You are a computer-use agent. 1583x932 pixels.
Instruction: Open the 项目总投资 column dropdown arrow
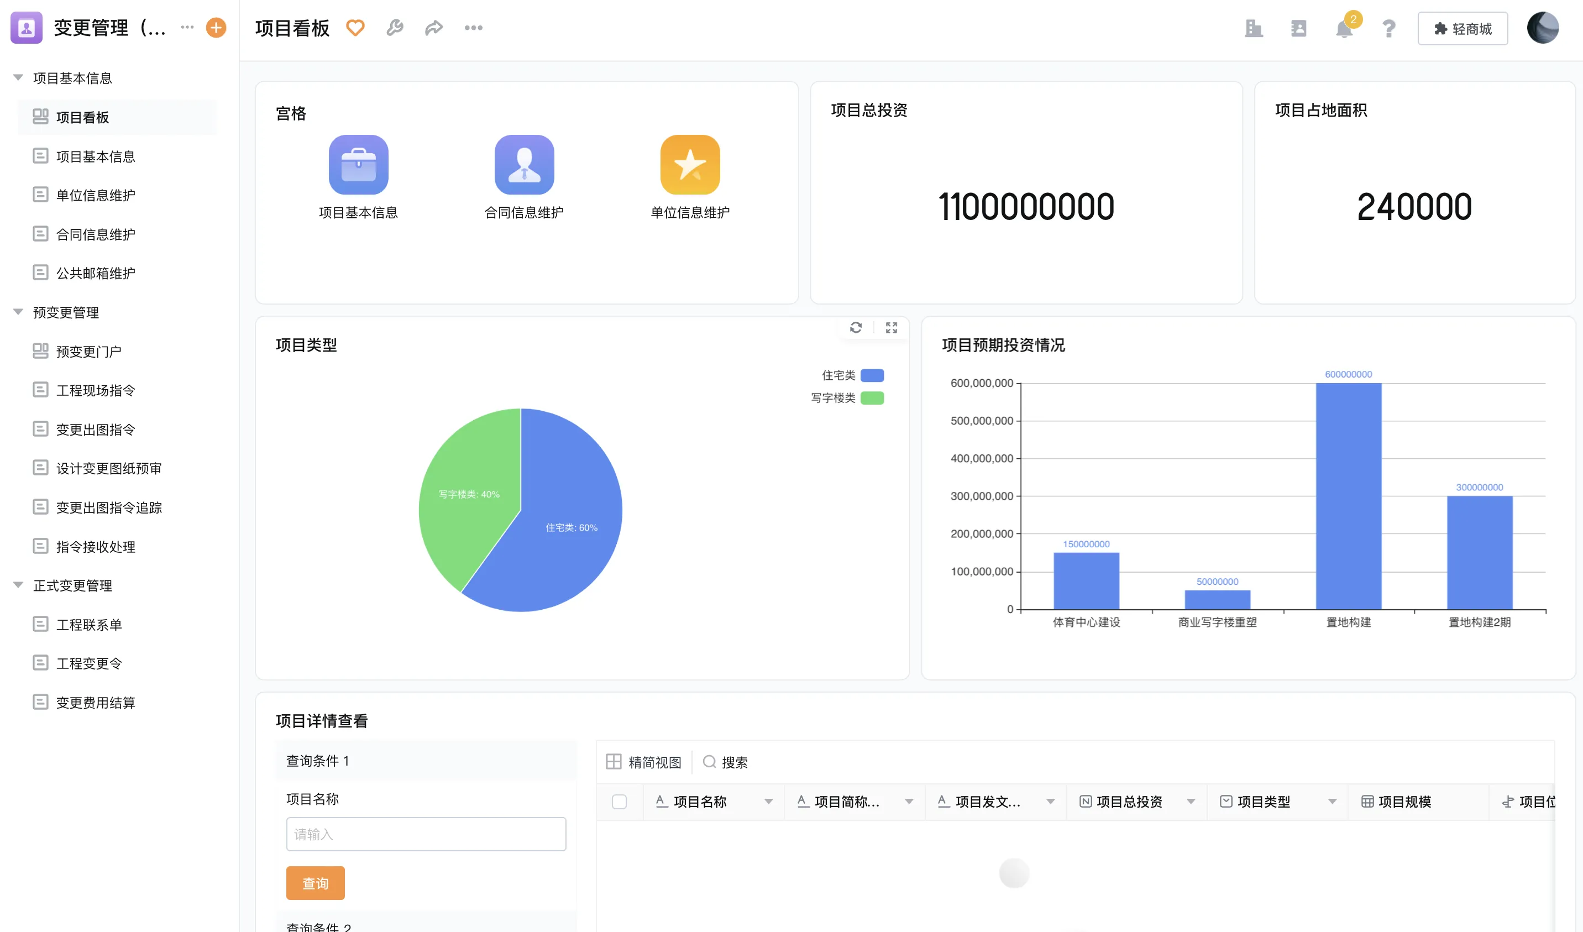pos(1191,802)
